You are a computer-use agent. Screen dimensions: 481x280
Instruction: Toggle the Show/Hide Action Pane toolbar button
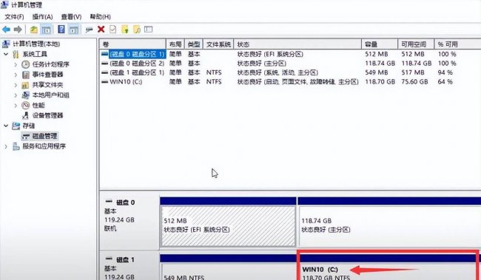(x=73, y=30)
